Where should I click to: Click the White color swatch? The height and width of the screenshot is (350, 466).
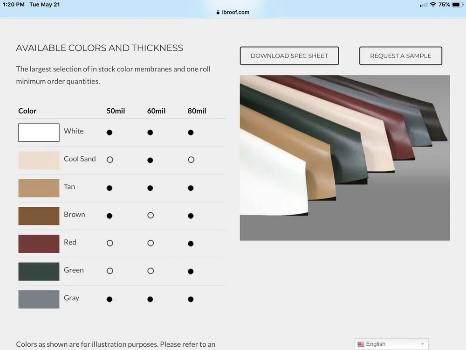click(x=39, y=133)
